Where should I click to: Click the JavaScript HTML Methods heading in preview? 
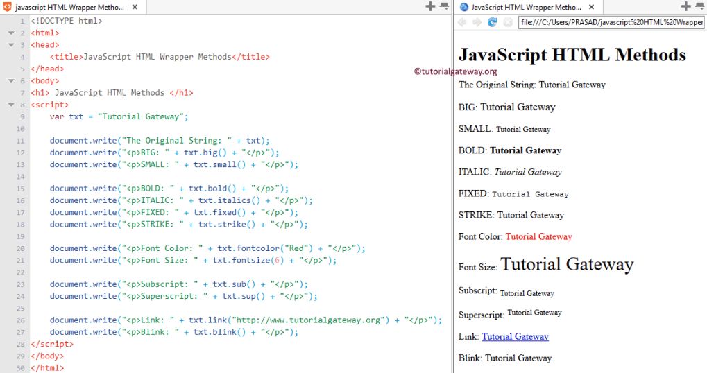572,55
